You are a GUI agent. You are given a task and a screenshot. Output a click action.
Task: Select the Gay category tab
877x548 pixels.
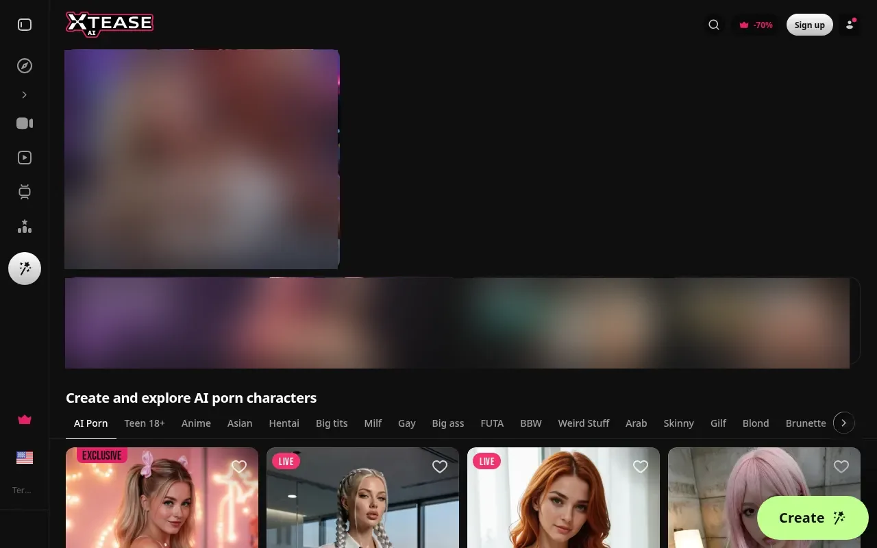point(407,423)
